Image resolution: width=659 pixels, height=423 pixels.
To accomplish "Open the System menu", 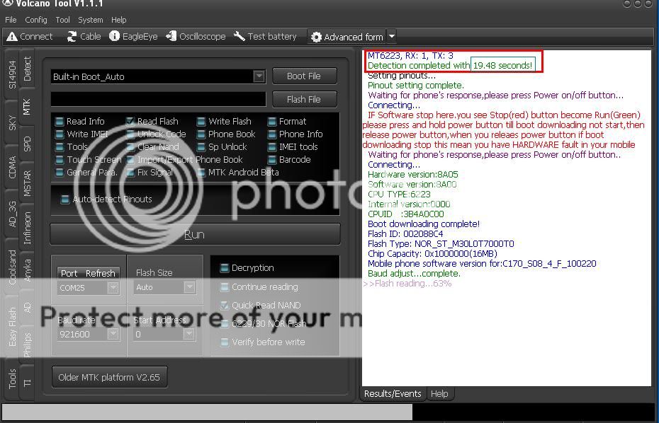I will 91,20.
